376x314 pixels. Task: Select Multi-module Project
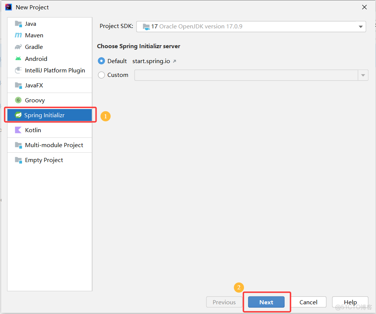point(54,145)
